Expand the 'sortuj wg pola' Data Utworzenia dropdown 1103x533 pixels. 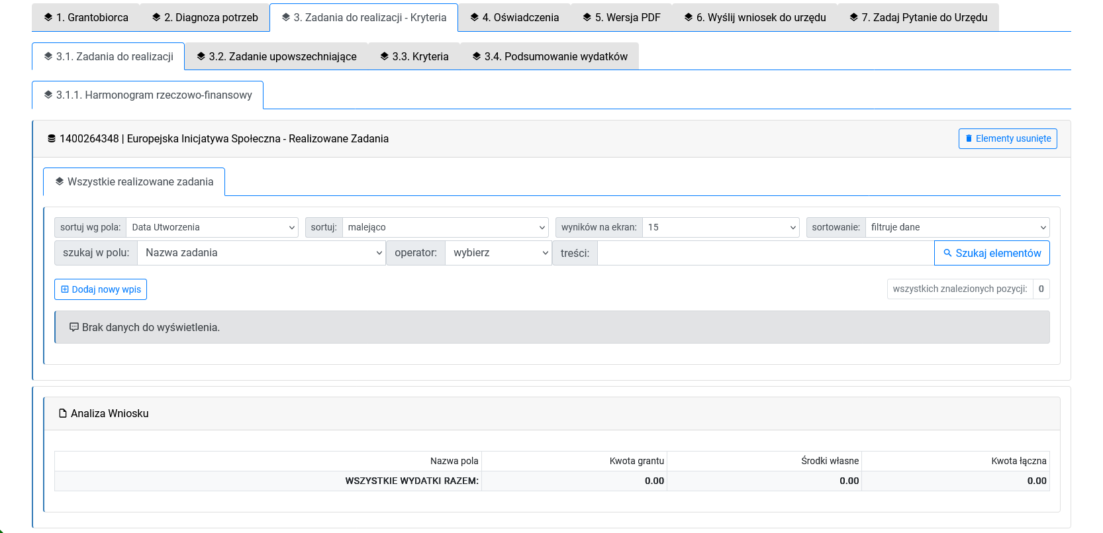pyautogui.click(x=212, y=228)
